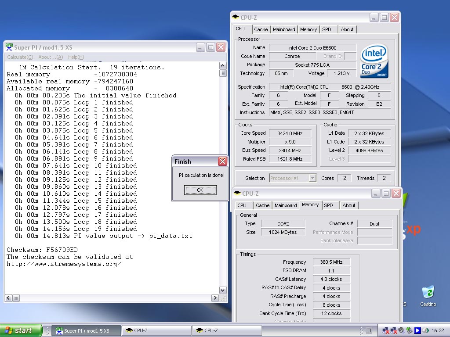Open the Calculate(C) menu in Super PI
Screen dimensions: 450x337
tap(20, 57)
